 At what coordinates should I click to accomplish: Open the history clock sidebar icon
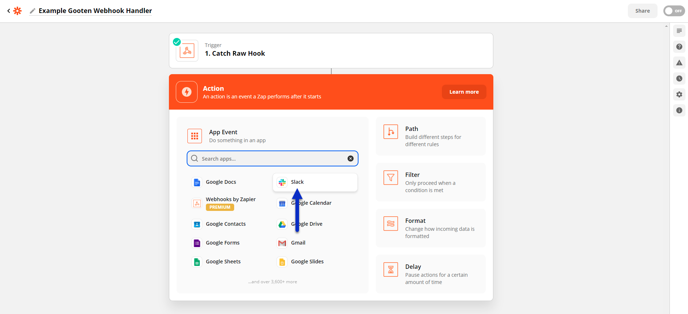point(679,78)
